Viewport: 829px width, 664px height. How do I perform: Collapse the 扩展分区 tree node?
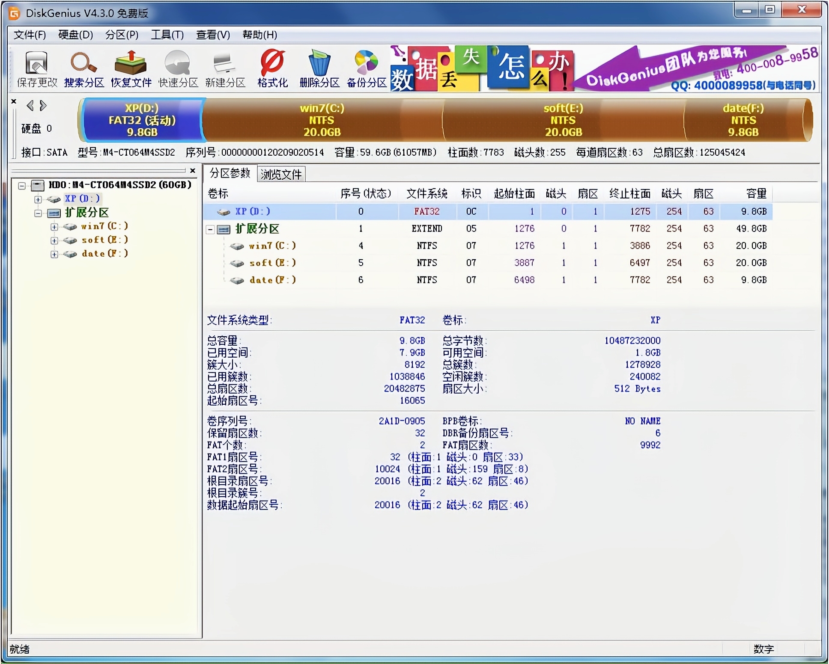tap(38, 213)
